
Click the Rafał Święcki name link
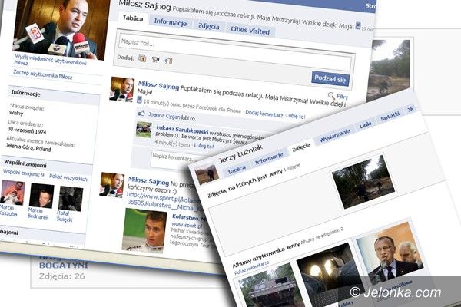(65, 216)
